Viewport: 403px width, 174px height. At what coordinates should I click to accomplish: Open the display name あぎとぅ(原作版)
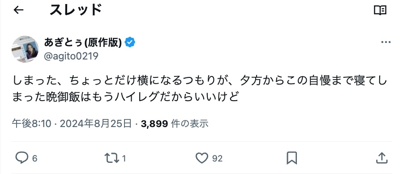tap(83, 42)
